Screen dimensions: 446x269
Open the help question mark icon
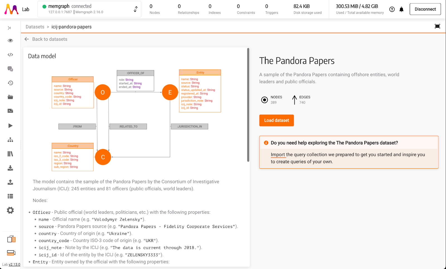(x=392, y=9)
